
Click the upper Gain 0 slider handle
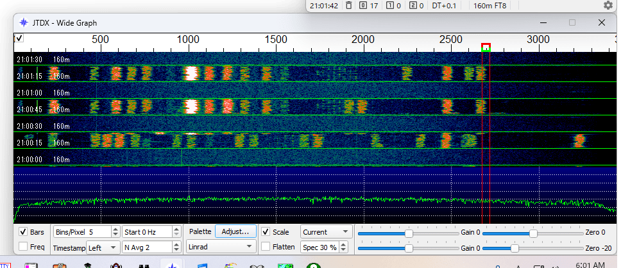point(409,234)
